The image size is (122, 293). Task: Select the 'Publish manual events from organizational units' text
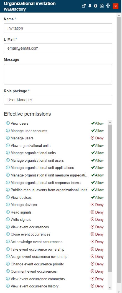[49, 190]
